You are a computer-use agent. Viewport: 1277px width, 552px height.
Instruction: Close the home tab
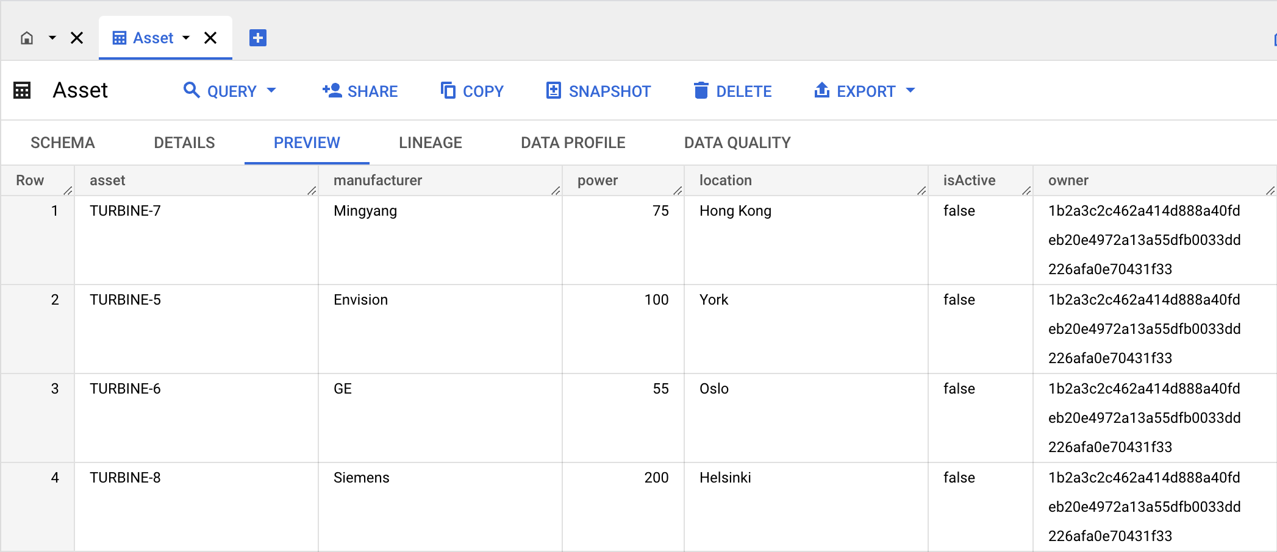[77, 38]
